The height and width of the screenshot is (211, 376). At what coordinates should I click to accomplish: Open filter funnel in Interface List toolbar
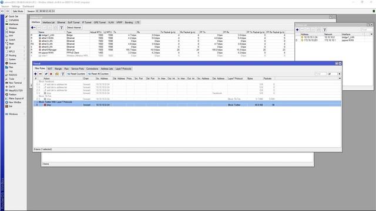click(61, 28)
